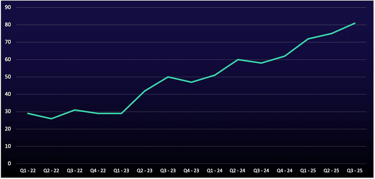Select the line's data point at Q2 - 22
This screenshot has width=375, height=179.
[x=51, y=119]
